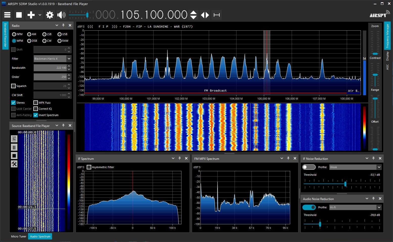
Task: Open the Baseband Recorder side tab
Action: tap(5, 35)
